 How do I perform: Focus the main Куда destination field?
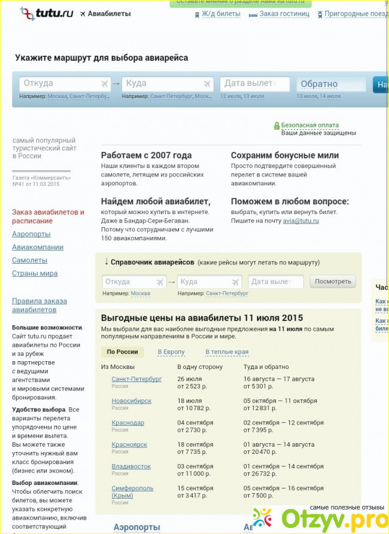coord(168,84)
